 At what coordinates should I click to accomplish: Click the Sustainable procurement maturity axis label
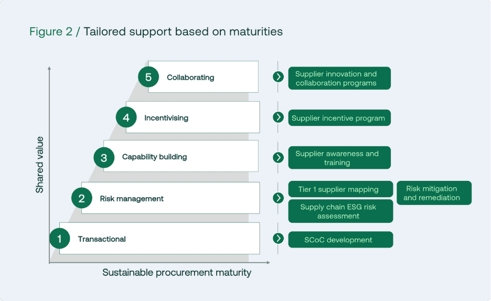(177, 273)
